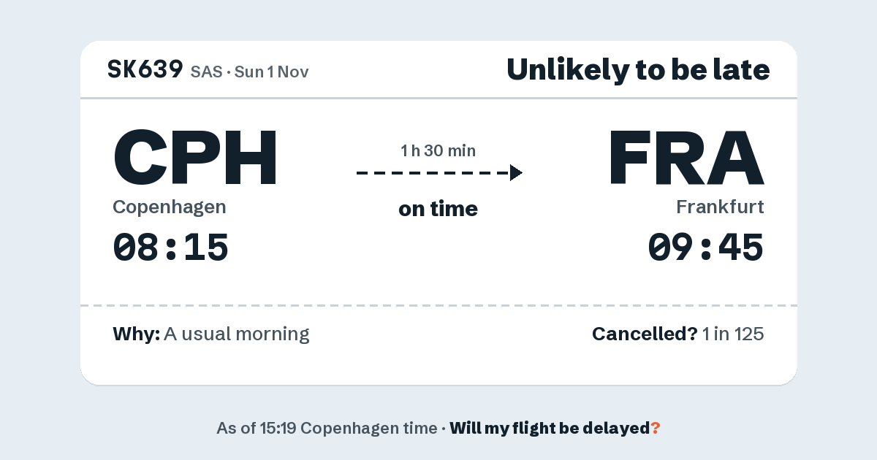Click the Frankfurt city name
Image resolution: width=877 pixels, height=460 pixels.
[x=720, y=207]
